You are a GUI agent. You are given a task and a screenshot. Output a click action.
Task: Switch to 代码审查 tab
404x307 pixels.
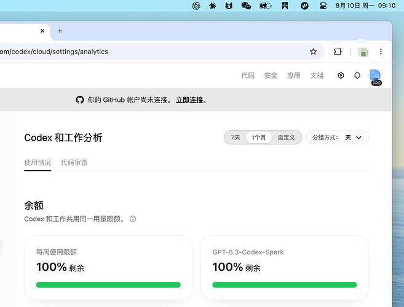click(74, 163)
